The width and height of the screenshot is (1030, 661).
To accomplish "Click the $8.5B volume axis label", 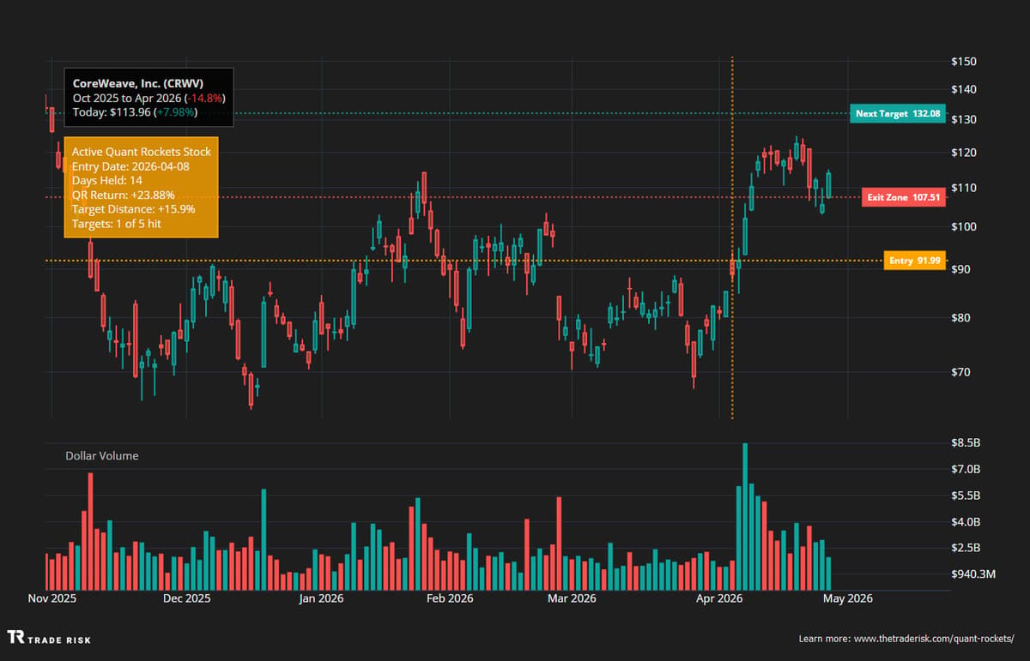I will click(x=965, y=443).
